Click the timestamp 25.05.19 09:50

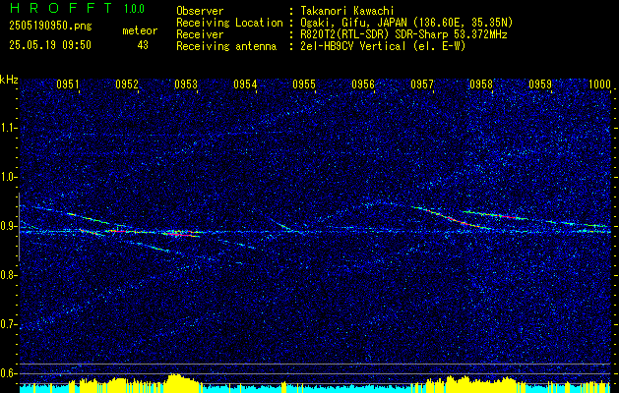50,45
